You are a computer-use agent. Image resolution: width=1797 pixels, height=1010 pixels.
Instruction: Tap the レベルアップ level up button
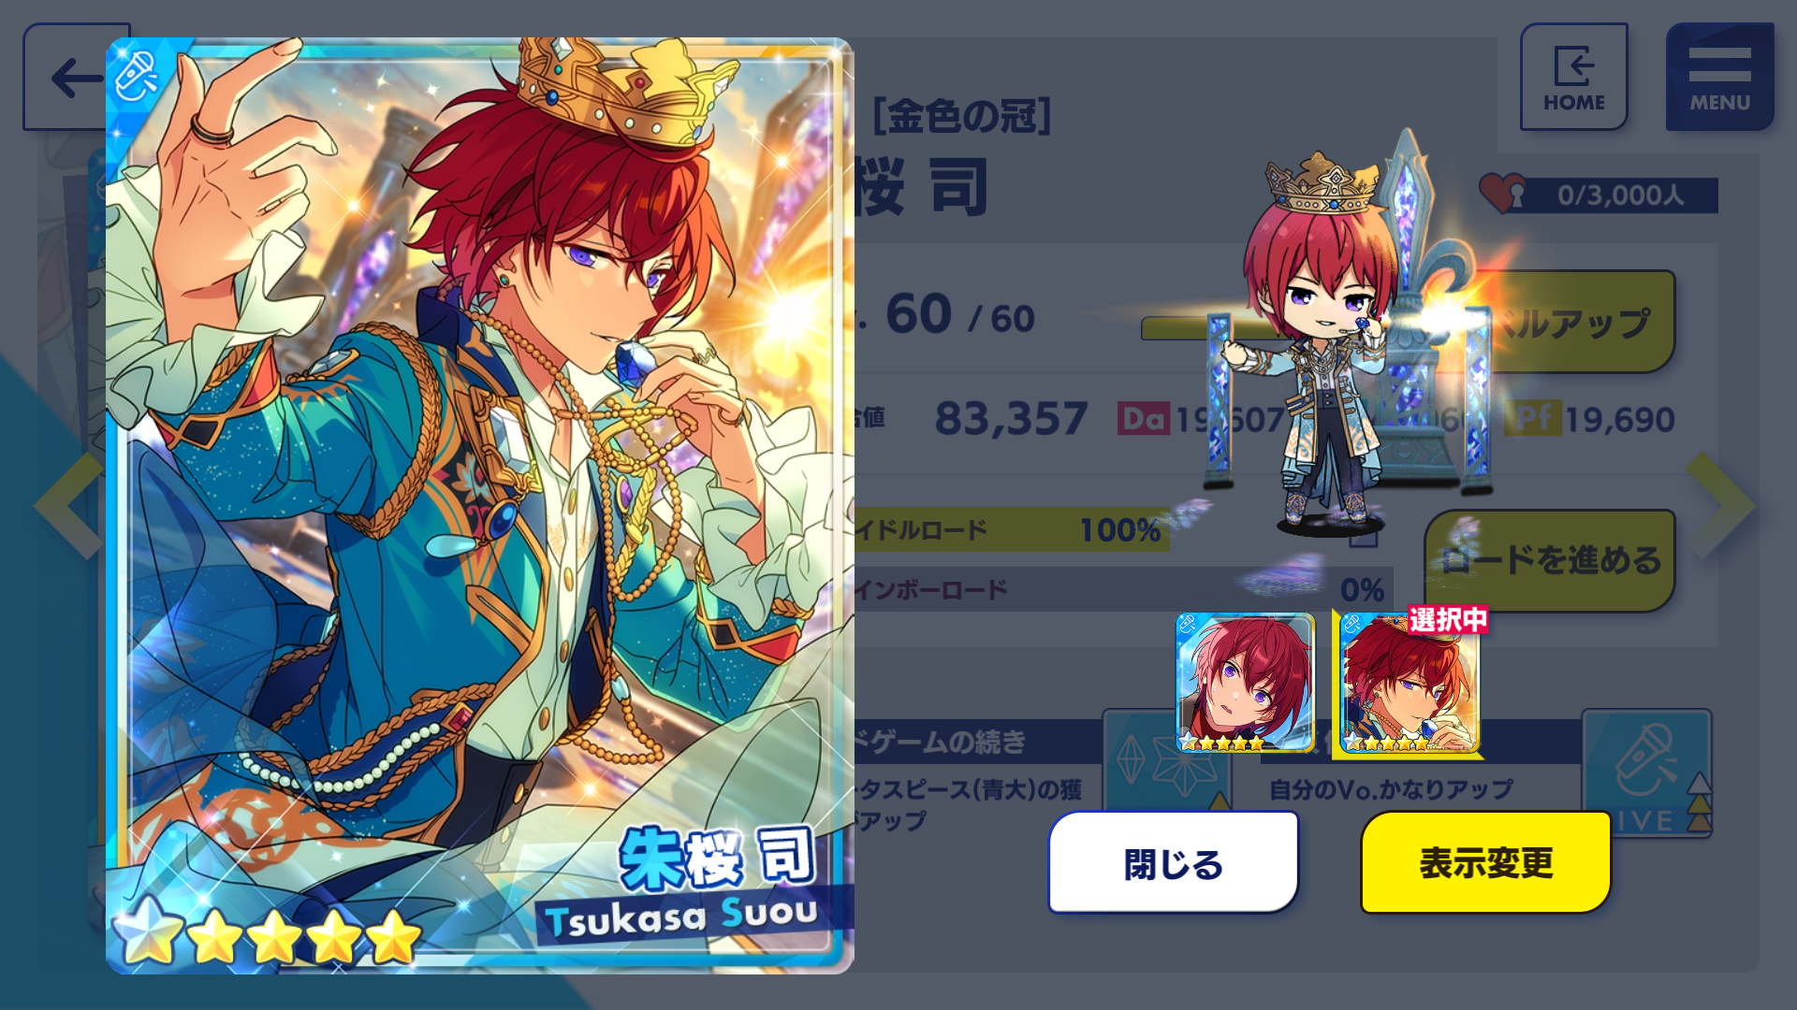(1572, 323)
